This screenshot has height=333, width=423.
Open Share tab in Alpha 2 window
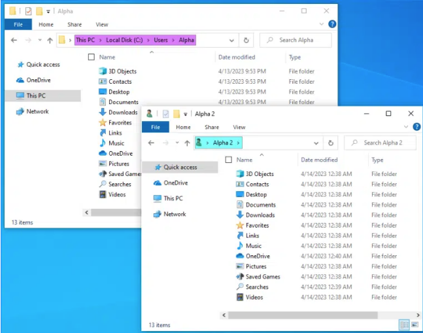212,127
